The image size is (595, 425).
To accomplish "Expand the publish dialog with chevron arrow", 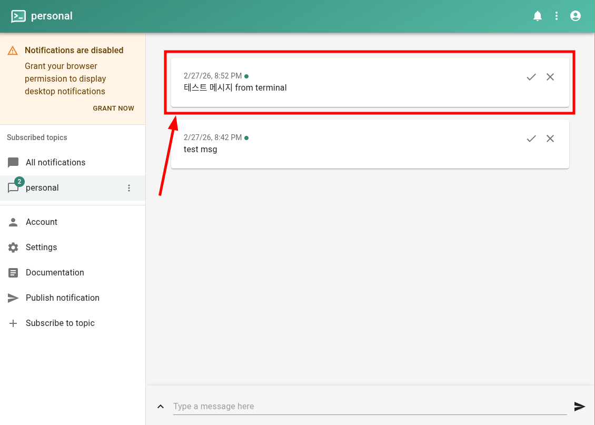I will [161, 407].
